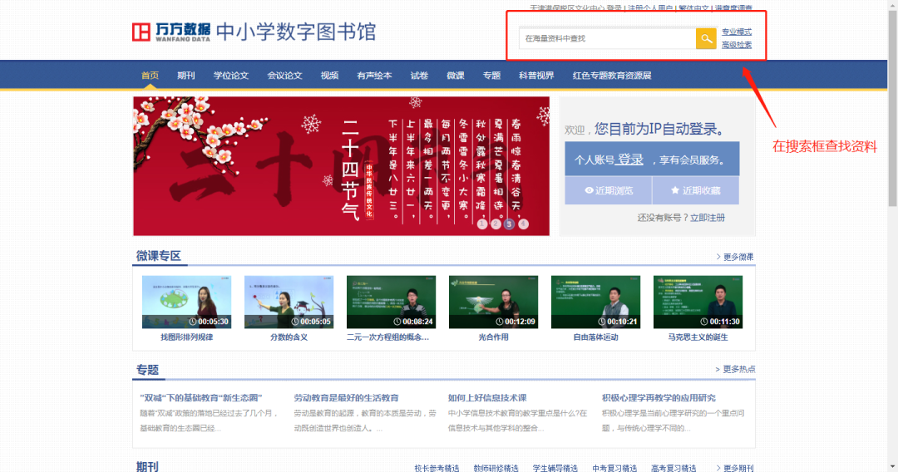Screen dimensions: 898x472
Task: Open the 微课 nav tab
Action: [x=456, y=75]
